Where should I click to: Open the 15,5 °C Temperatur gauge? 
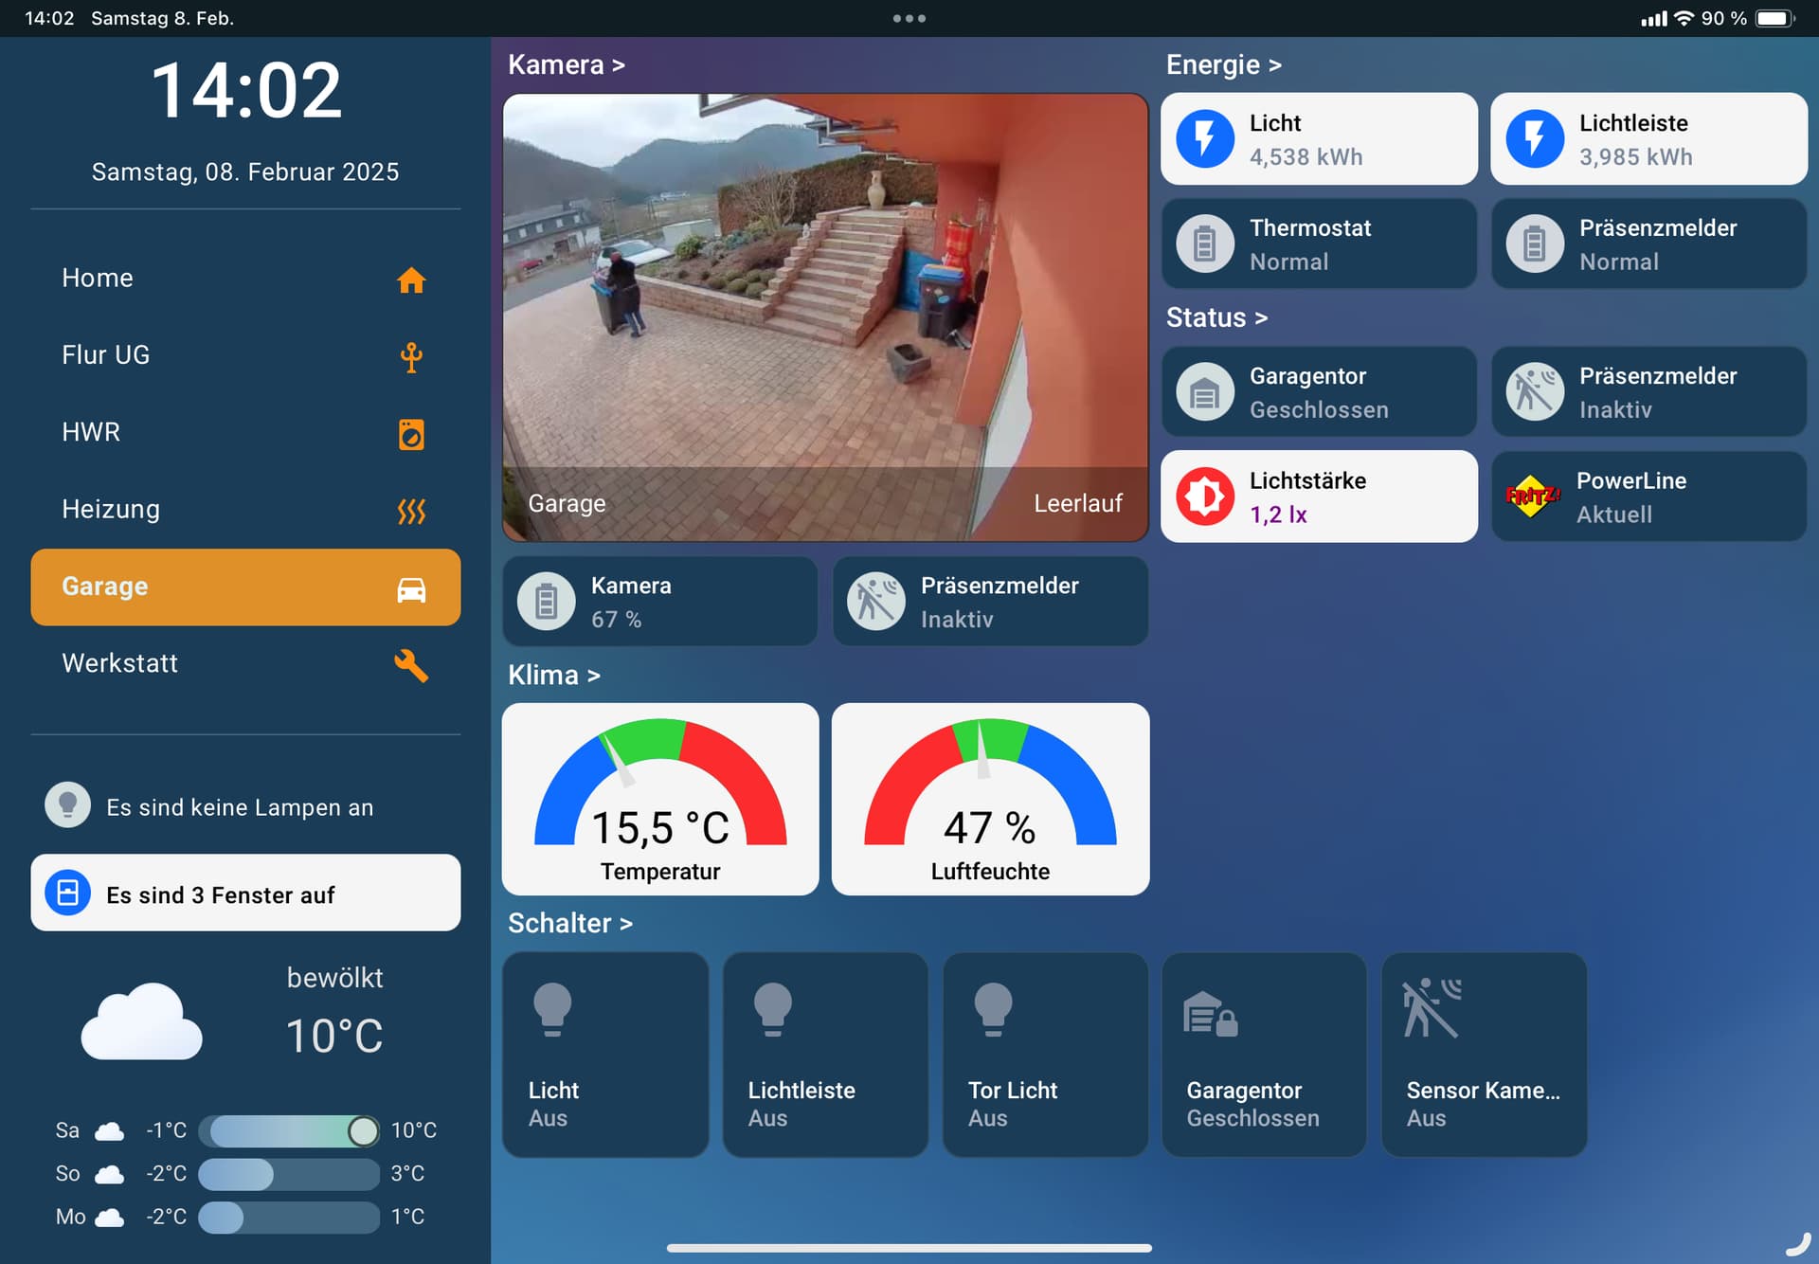pos(660,799)
